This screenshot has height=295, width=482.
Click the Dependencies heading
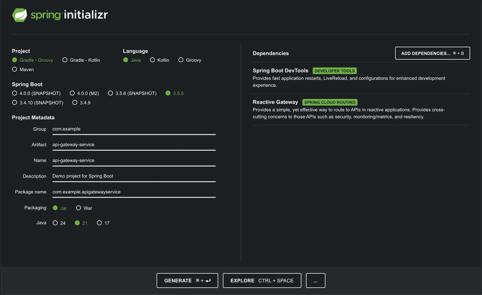pos(271,53)
